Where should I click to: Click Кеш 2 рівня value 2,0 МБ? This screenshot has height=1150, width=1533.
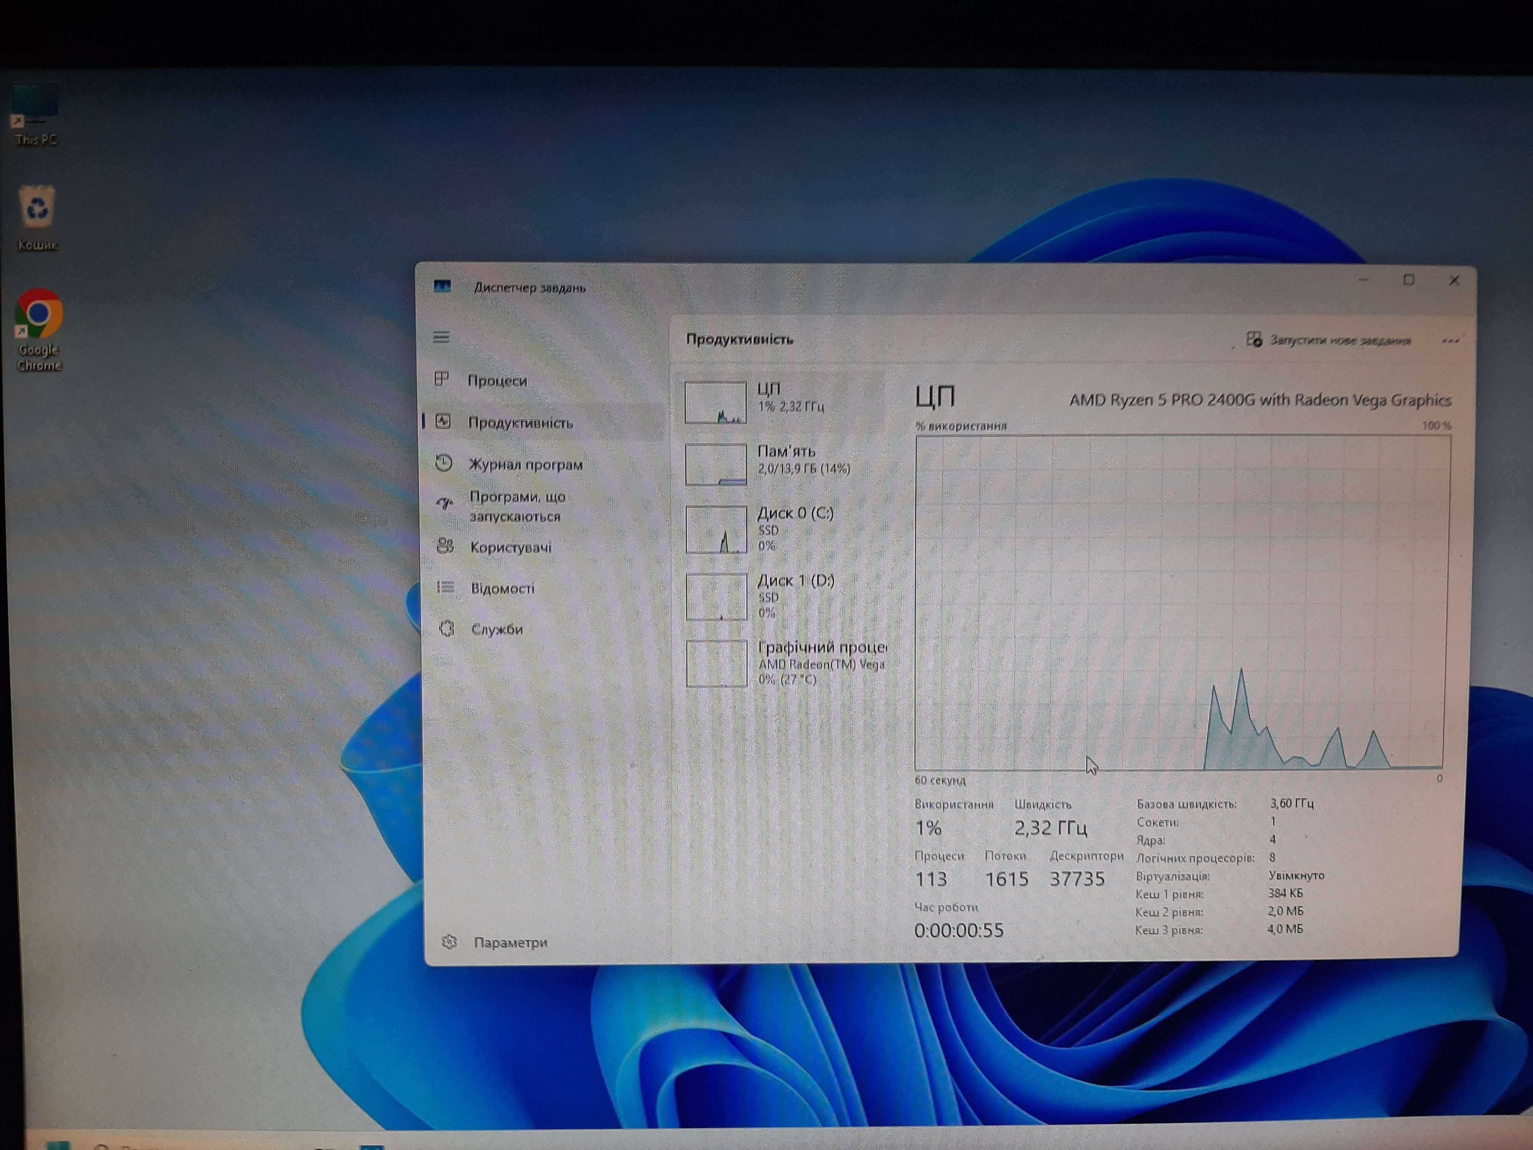(x=1285, y=911)
